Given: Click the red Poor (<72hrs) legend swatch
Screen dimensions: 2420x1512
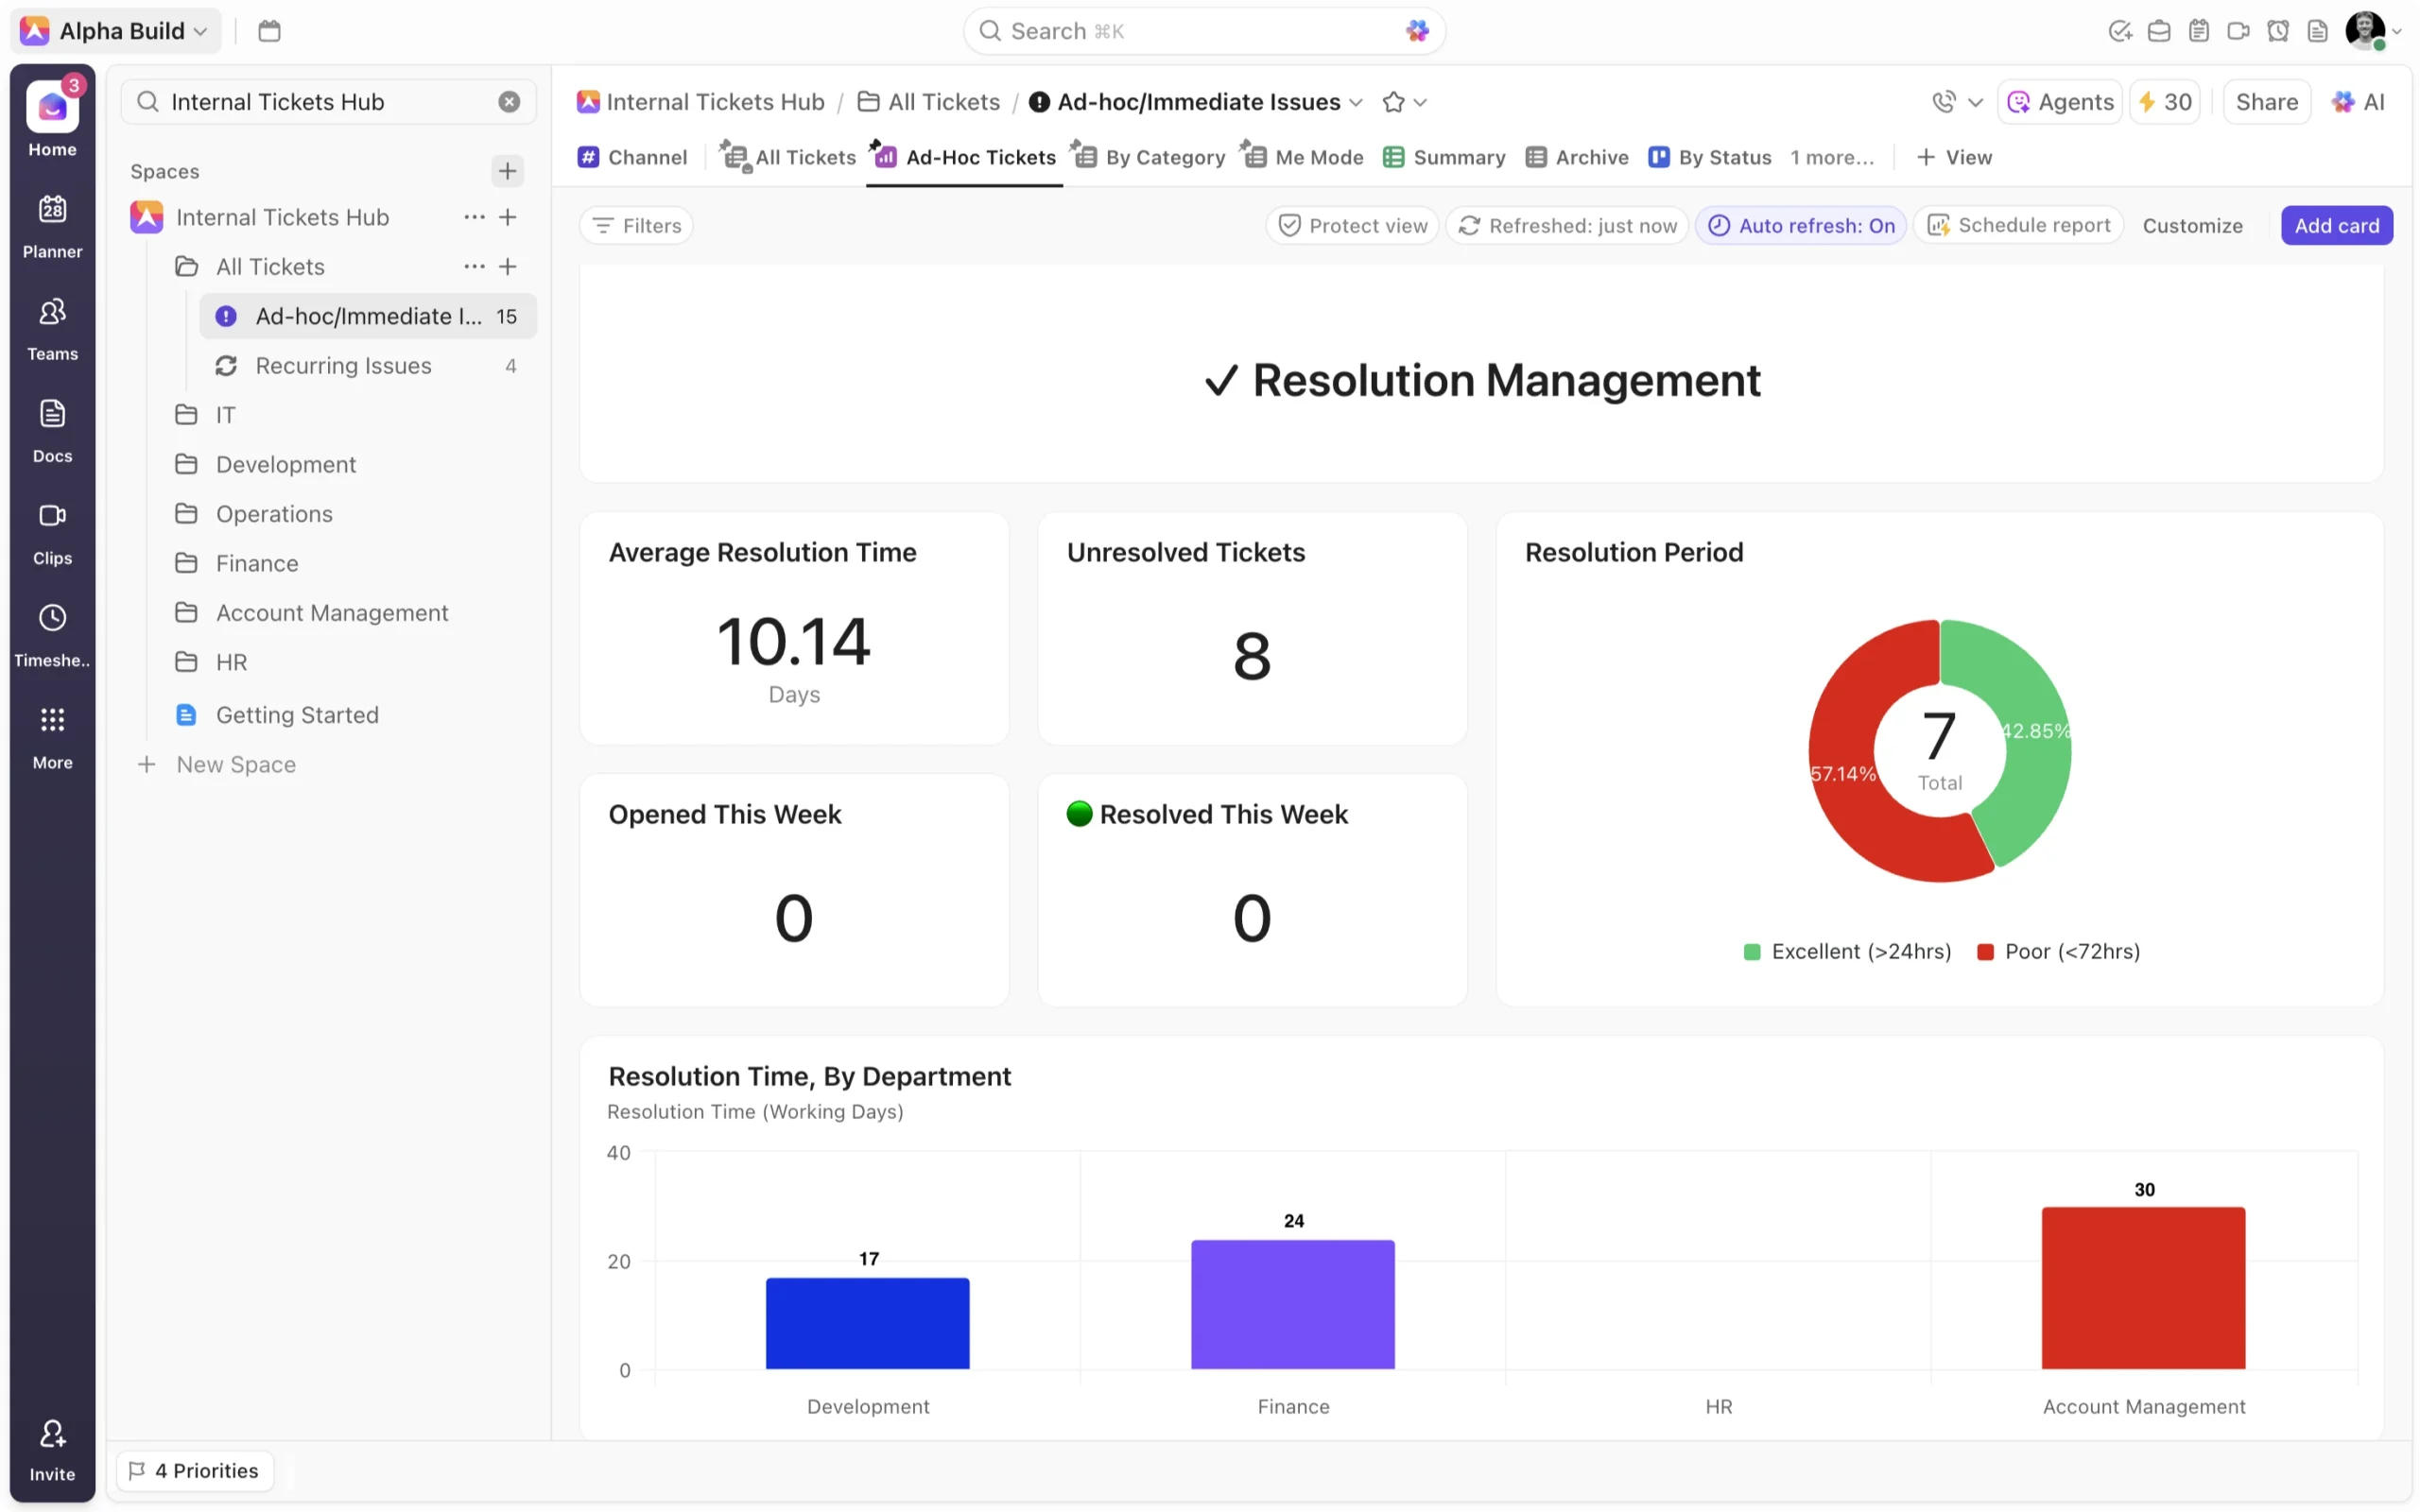Looking at the screenshot, I should click(1985, 952).
